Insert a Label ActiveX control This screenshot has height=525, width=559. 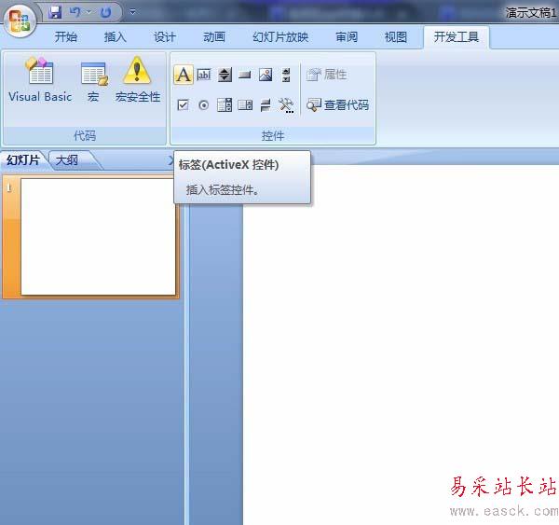pos(184,75)
